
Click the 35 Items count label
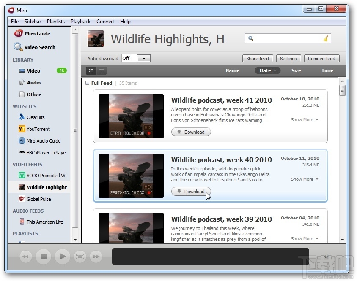tap(128, 83)
